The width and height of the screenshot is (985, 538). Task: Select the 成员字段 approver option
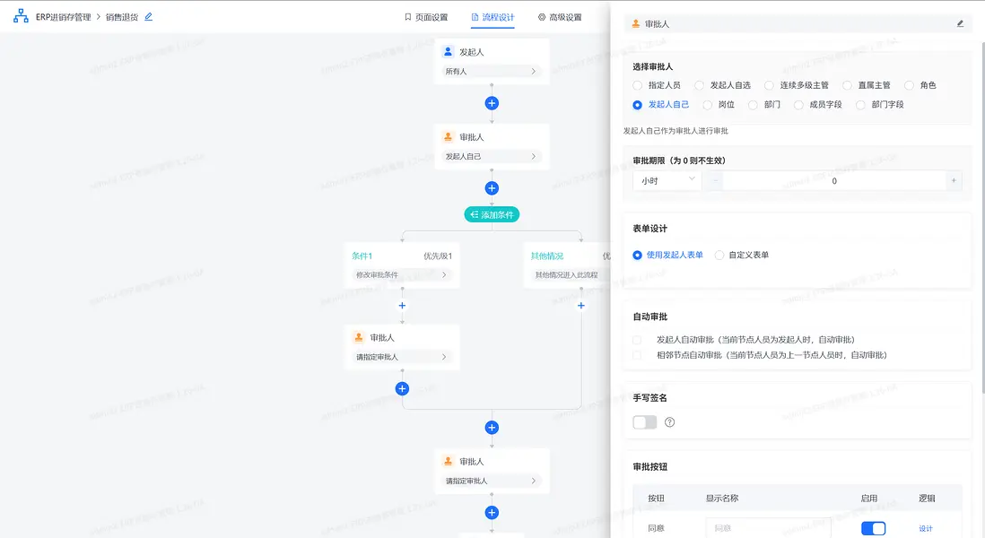coord(818,105)
